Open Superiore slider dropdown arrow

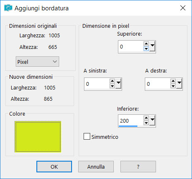pyautogui.click(x=152, y=46)
